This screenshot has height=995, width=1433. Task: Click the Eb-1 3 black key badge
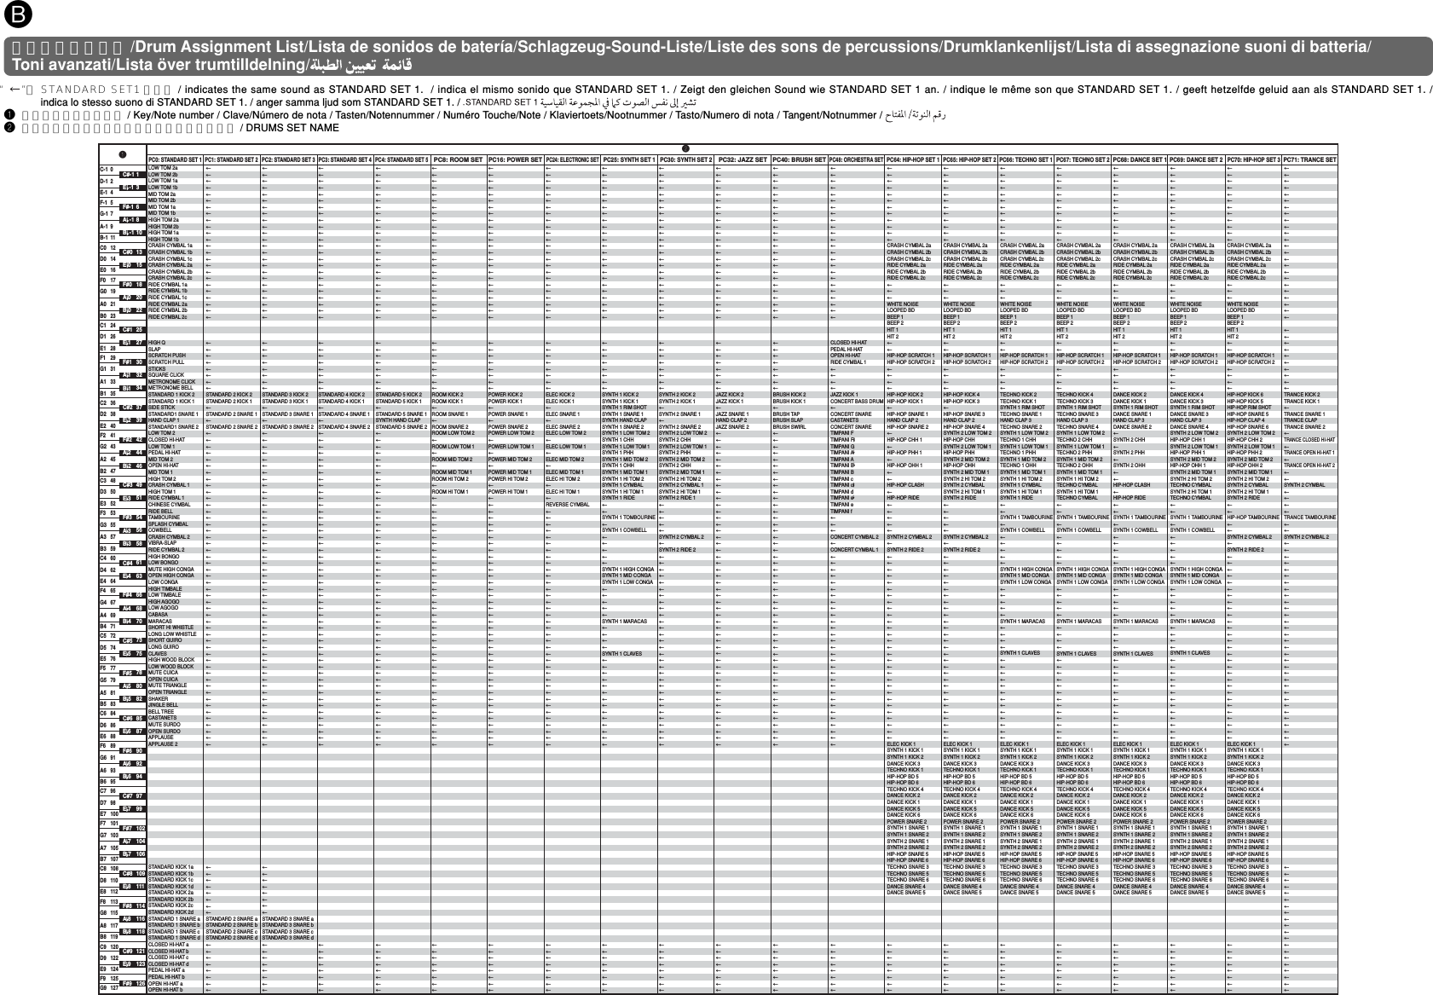[x=131, y=188]
